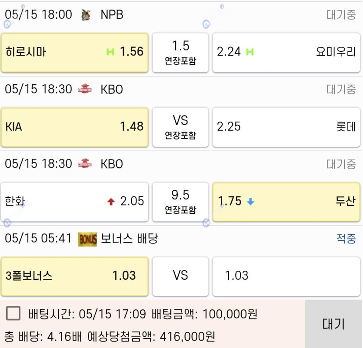Select 요미우리 at odds 2.24
363x348 pixels.
[x=286, y=53]
